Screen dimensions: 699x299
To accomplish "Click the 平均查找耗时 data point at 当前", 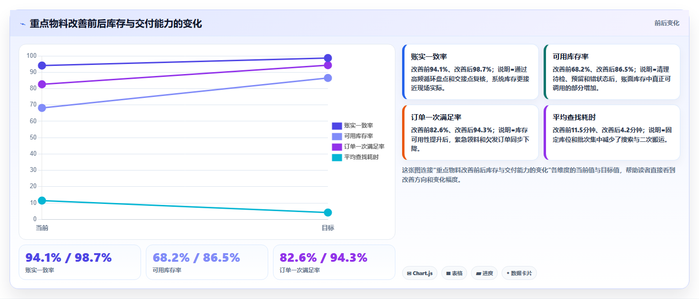I will (x=42, y=201).
